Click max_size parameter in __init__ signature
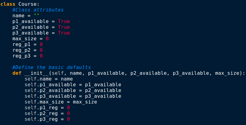Screen dimensions: 246x125 tap(227, 73)
